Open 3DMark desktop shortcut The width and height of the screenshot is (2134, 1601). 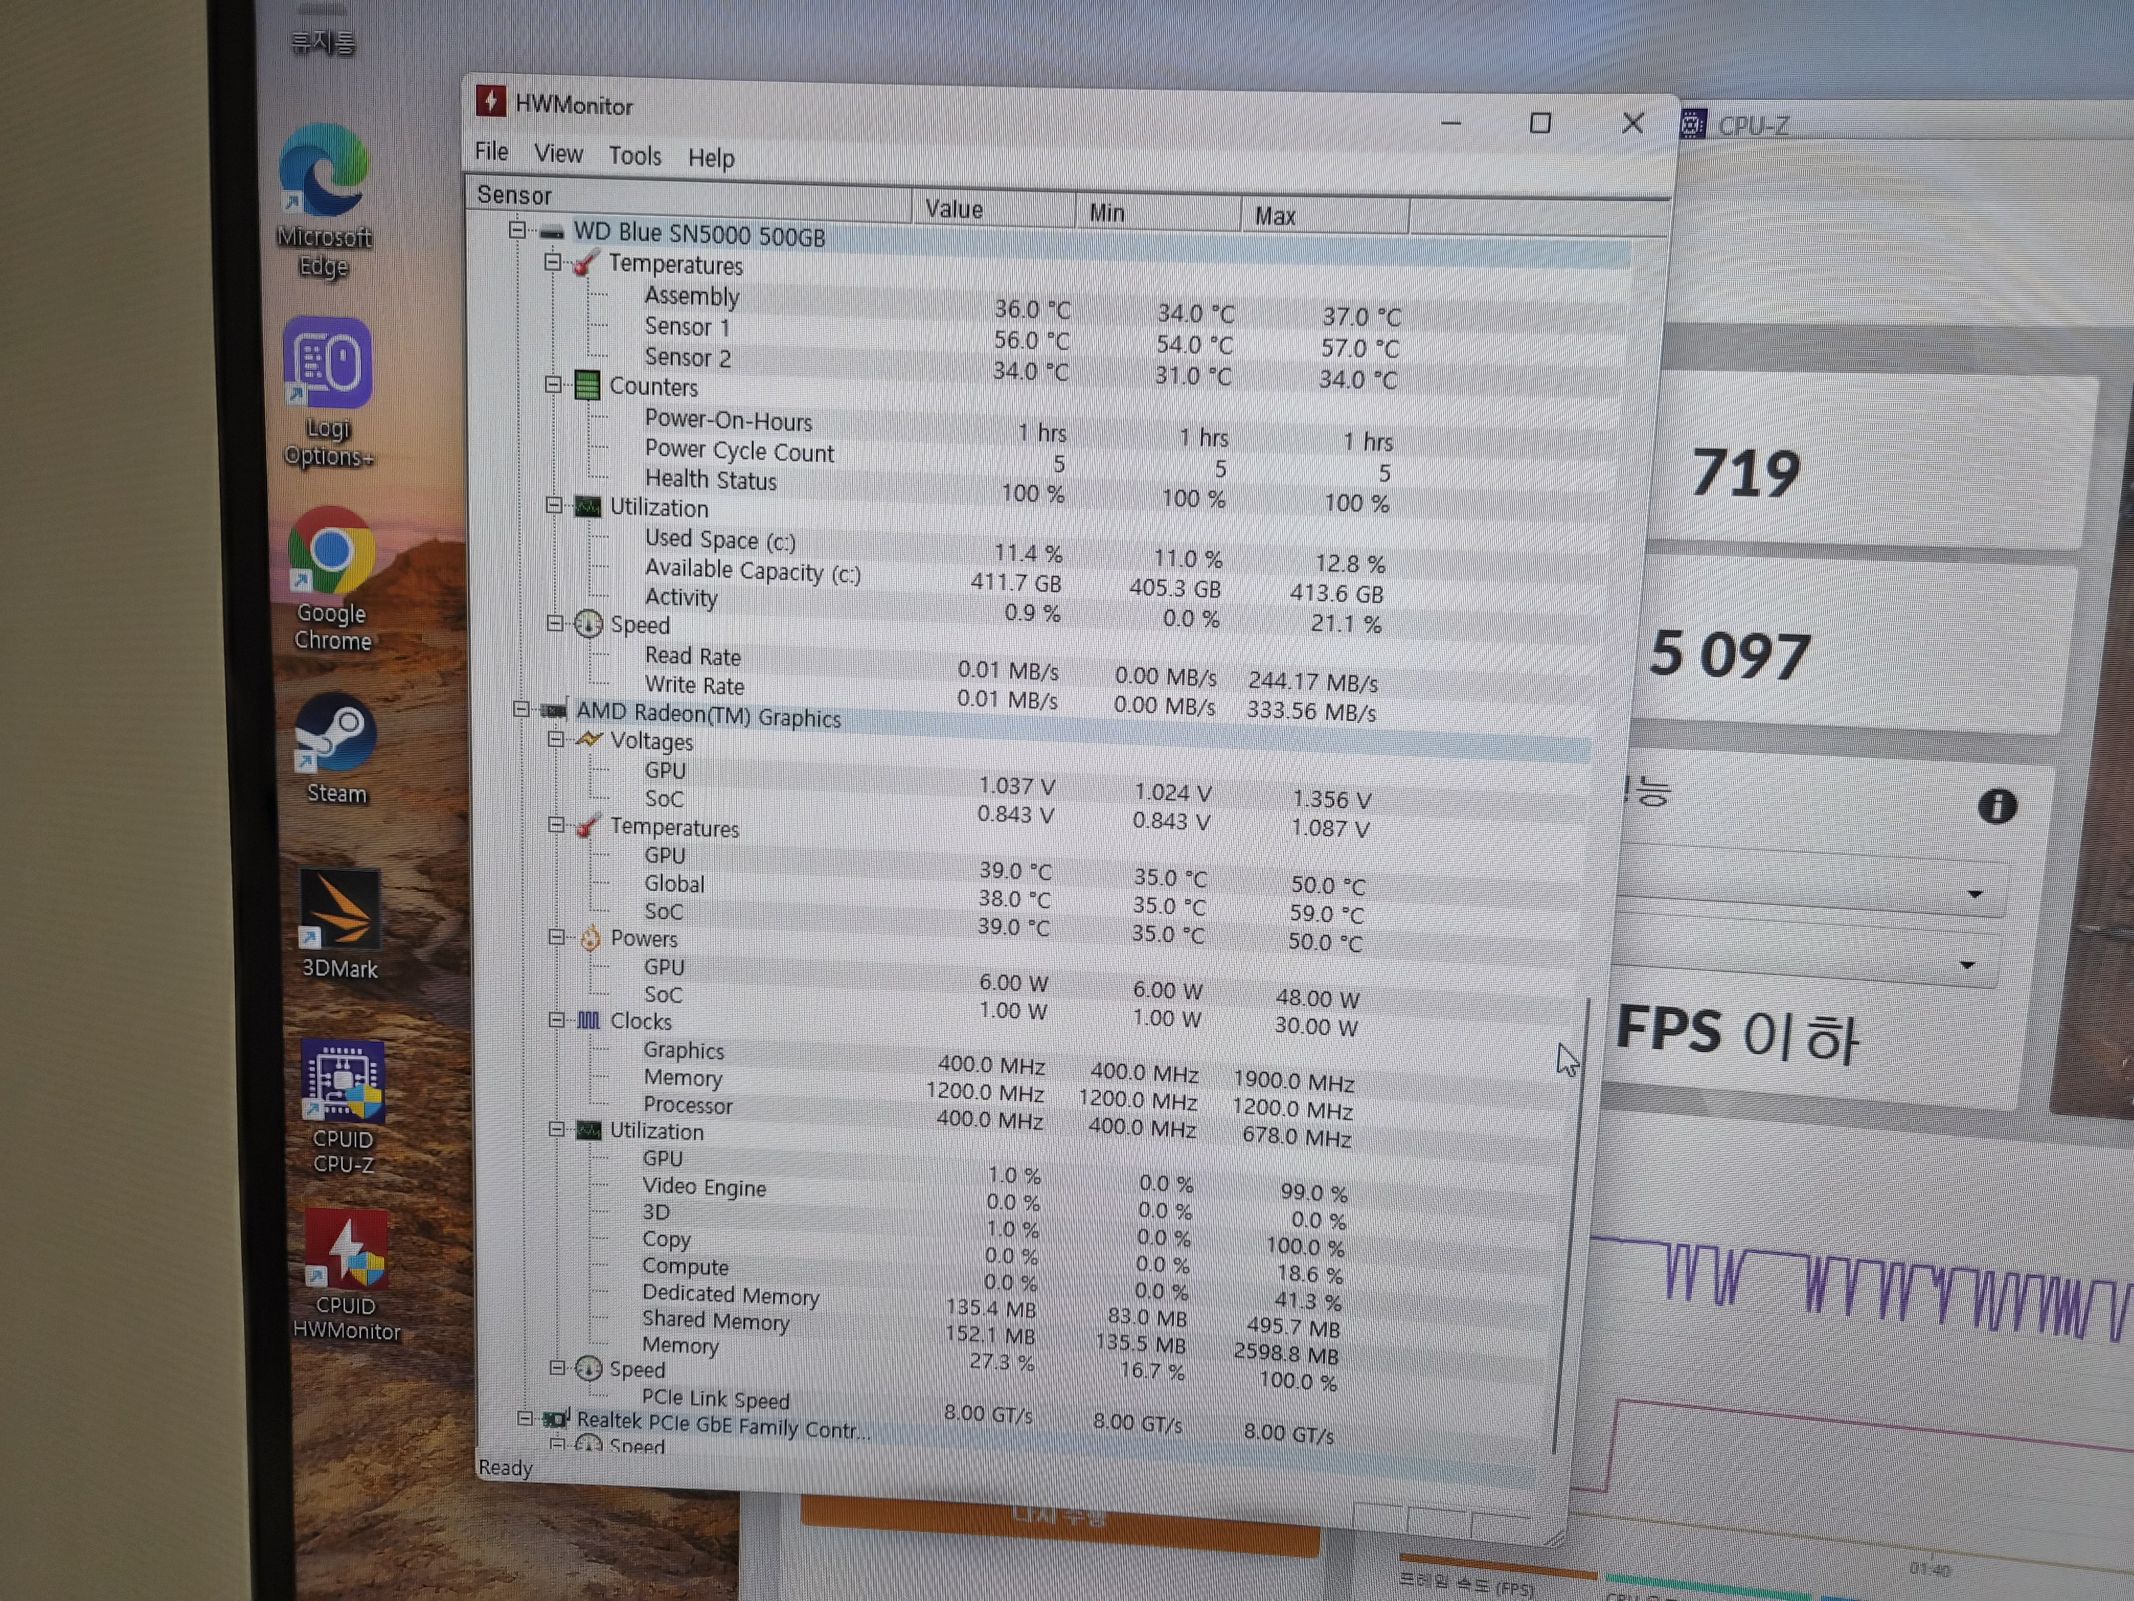(339, 909)
